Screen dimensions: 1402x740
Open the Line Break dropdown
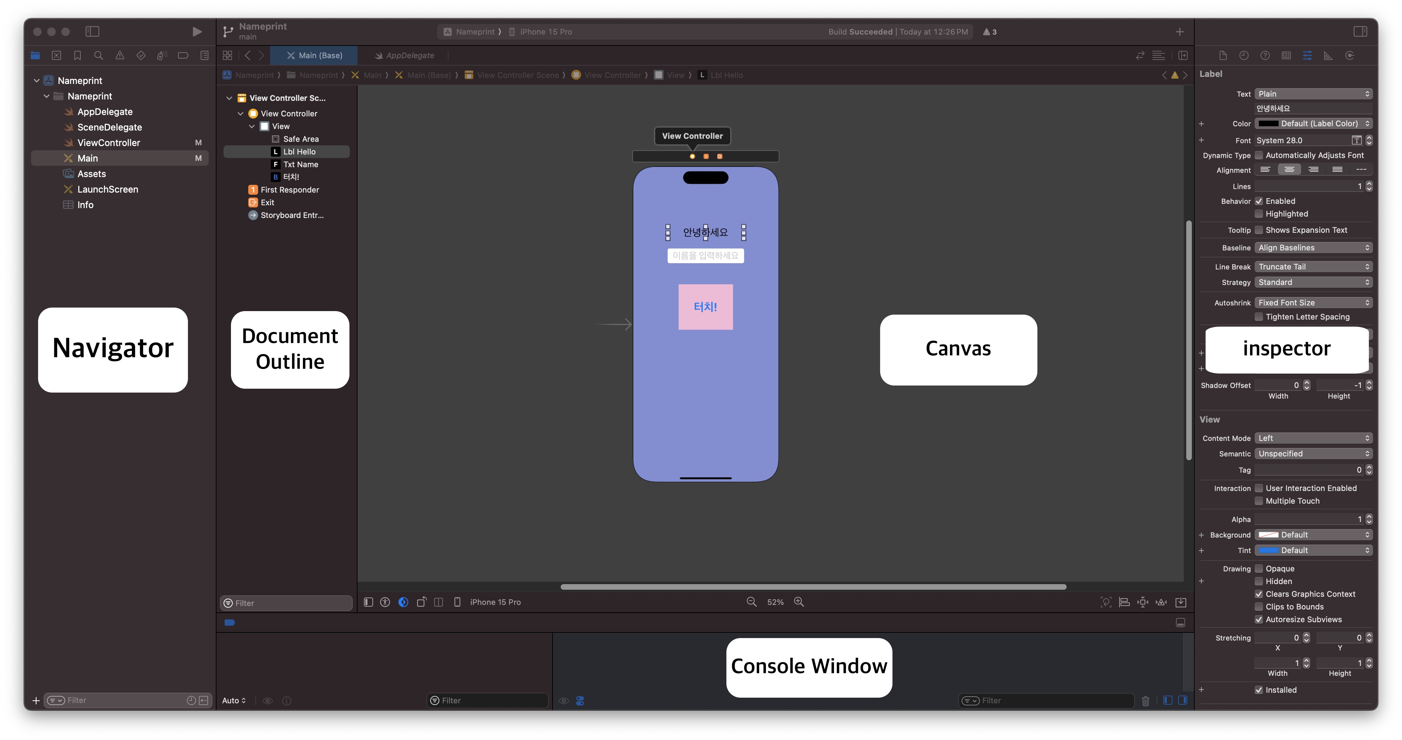[1313, 267]
